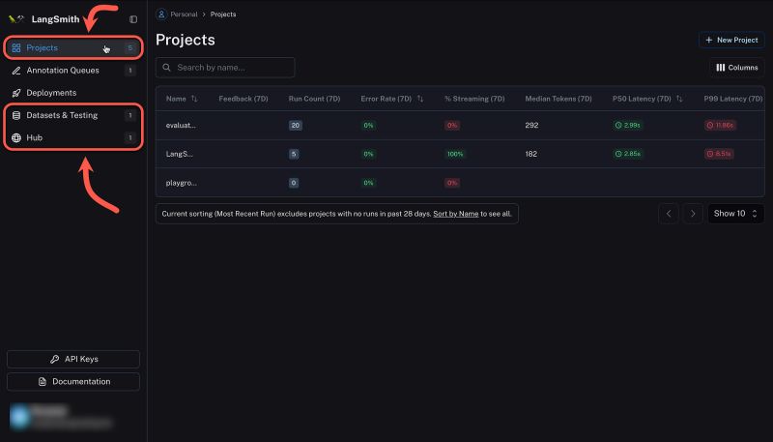Click the New Project button
Viewport: 773px width, 442px height.
(731, 40)
